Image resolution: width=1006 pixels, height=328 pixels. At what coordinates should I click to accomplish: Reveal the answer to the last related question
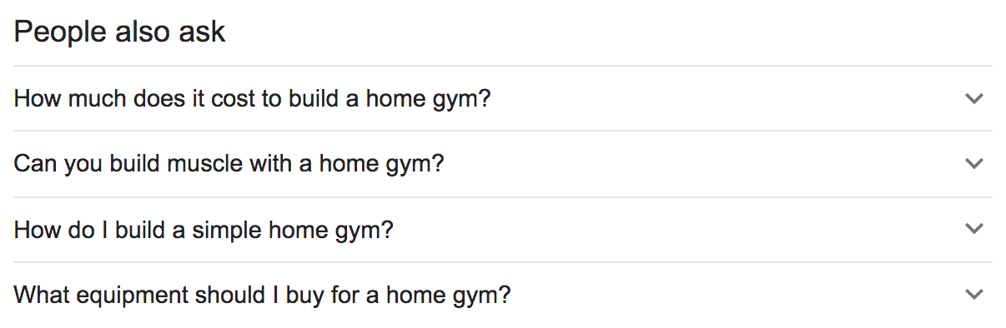click(x=503, y=295)
